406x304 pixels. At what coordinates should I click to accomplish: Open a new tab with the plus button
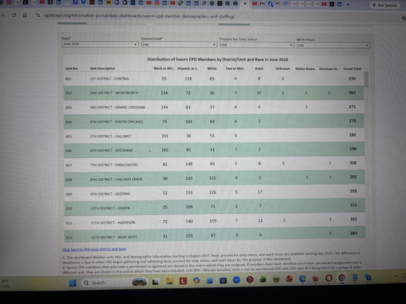point(348,4)
